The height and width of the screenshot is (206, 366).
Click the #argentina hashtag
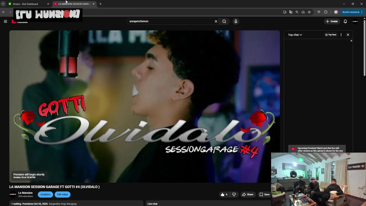coord(54,204)
